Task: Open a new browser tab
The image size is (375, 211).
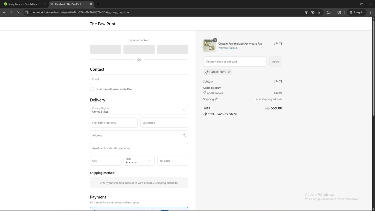Action: point(98,4)
